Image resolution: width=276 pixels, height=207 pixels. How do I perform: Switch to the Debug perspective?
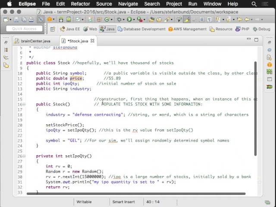coord(262,29)
